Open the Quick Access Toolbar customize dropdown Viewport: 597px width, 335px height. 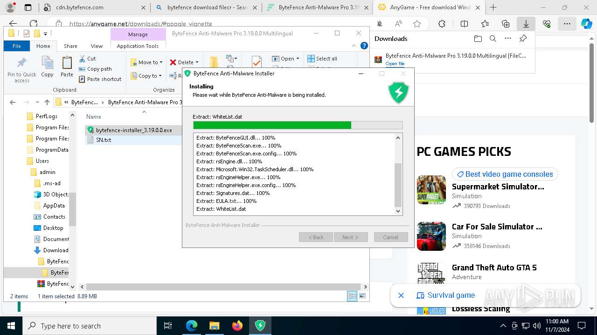point(45,33)
